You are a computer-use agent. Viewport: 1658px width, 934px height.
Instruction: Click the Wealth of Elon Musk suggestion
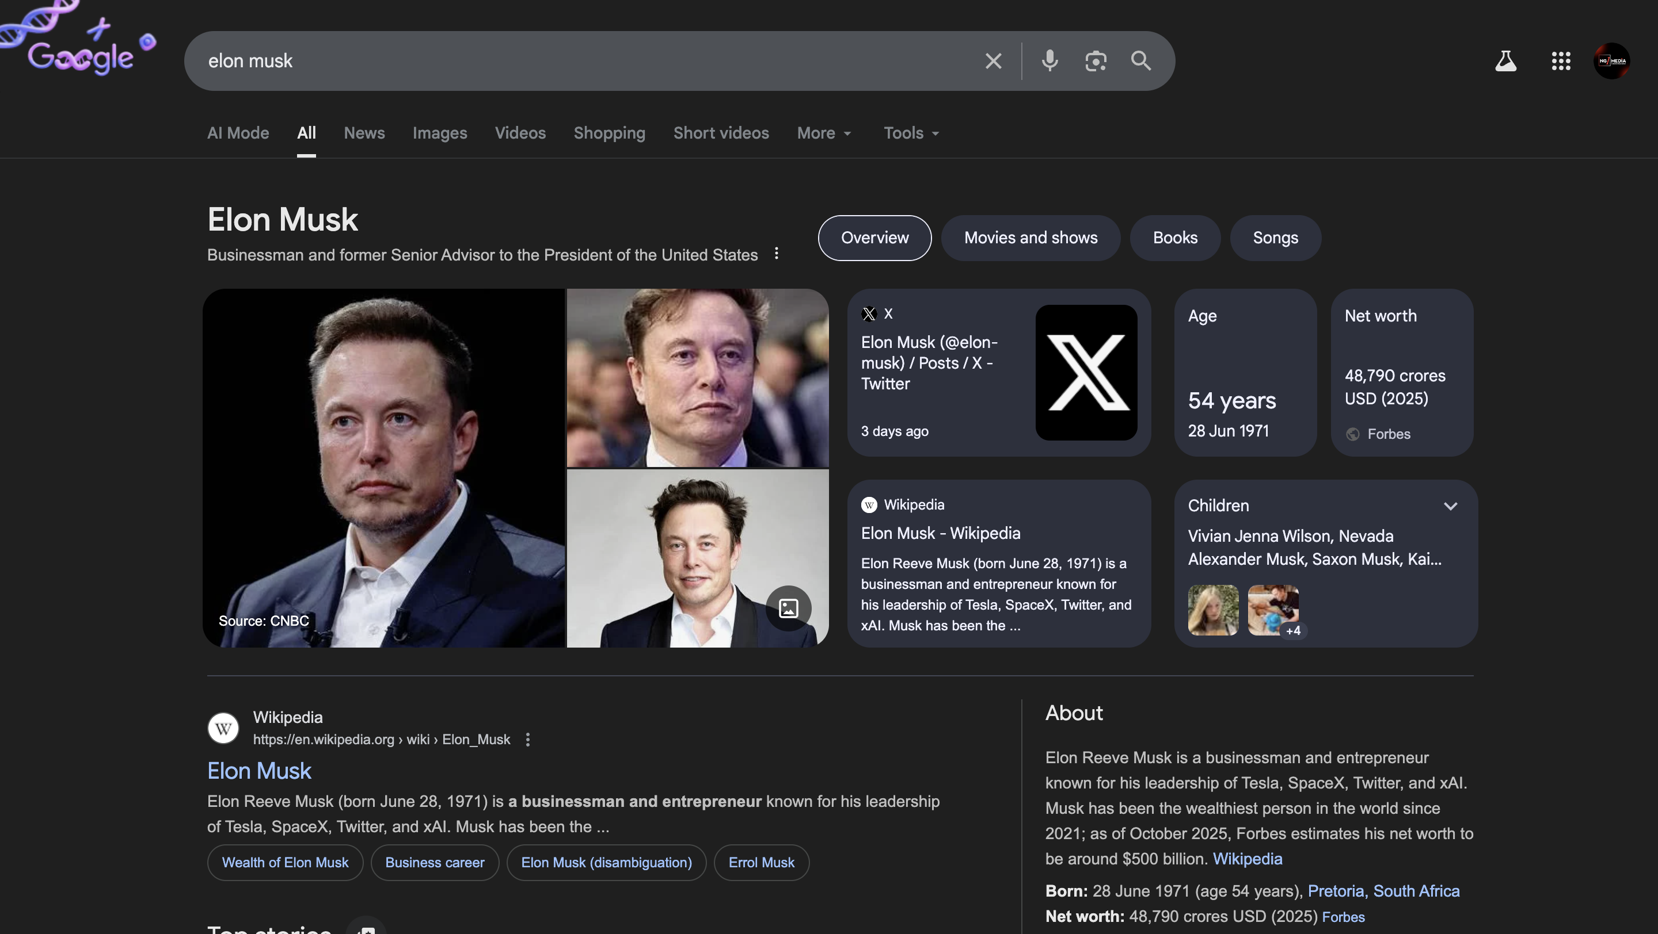click(285, 863)
